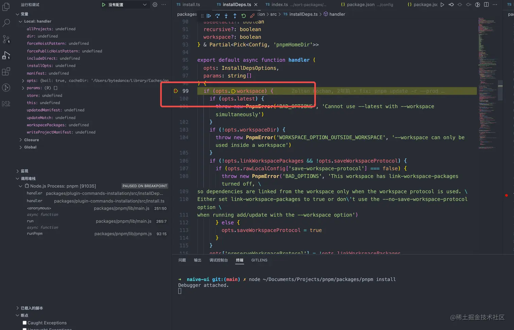Select top handler frame installDeps in call stack
Screen dimensions: 514x330
(x=95, y=193)
